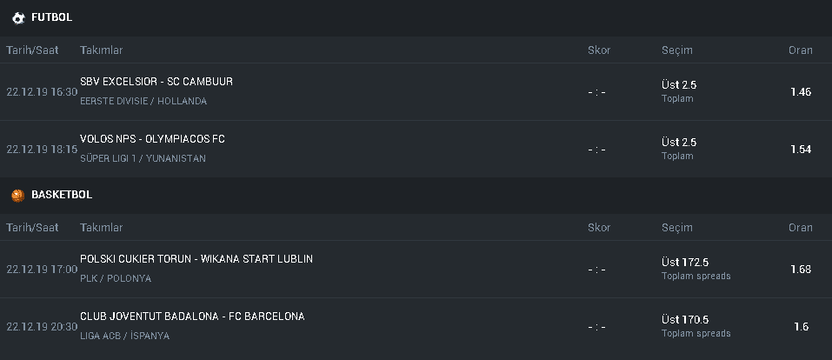Select the 1.54 odds for Olympiacos match
Viewport: 832px width, 360px height.
[x=801, y=150]
